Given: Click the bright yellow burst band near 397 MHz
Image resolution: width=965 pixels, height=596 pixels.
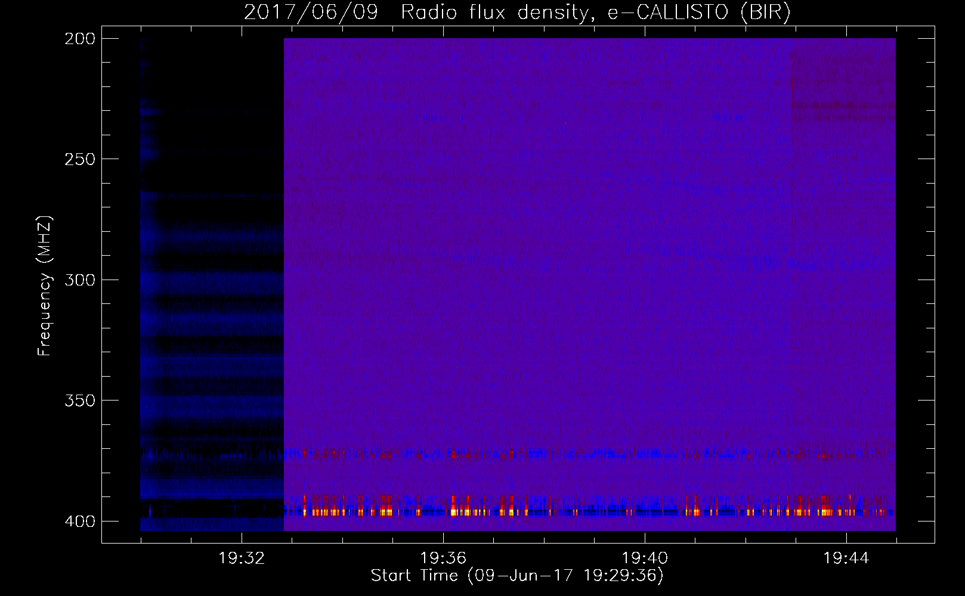Looking at the screenshot, I should (x=589, y=511).
